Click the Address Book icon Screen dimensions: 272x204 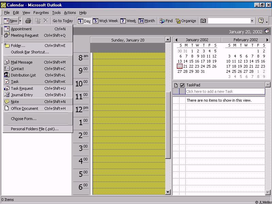(x=203, y=21)
